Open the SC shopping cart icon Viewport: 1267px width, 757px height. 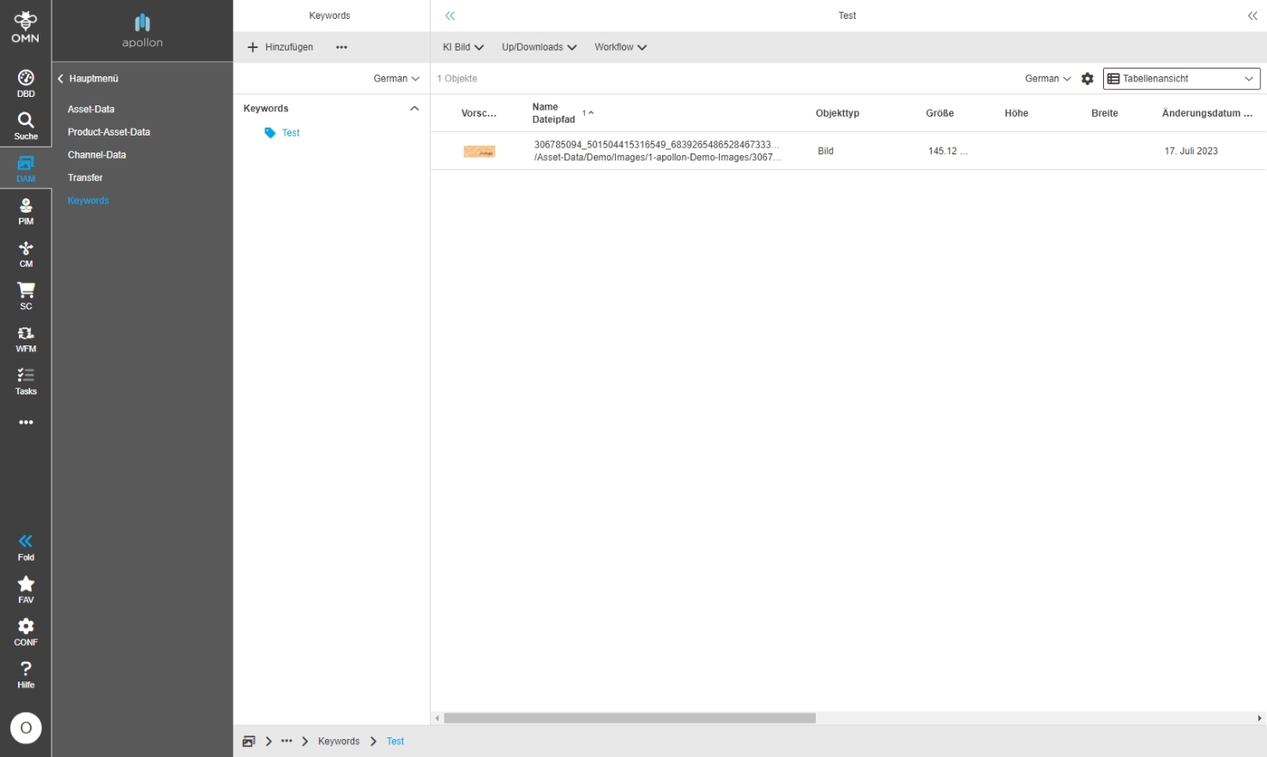point(26,296)
